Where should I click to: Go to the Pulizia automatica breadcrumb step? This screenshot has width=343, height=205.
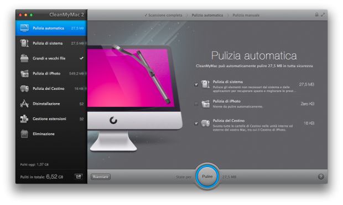pyautogui.click(x=207, y=15)
